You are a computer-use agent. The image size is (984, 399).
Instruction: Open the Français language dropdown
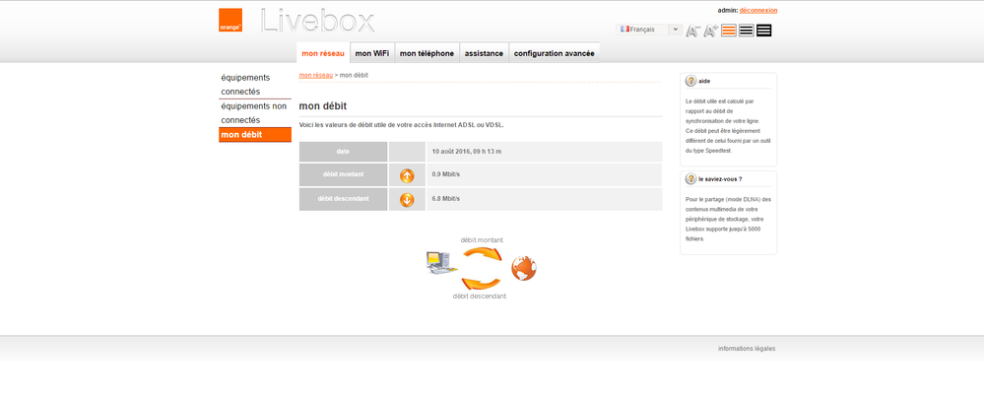point(649,30)
